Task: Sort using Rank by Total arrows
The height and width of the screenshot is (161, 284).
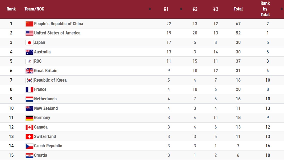Action: pyautogui.click(x=282, y=9)
